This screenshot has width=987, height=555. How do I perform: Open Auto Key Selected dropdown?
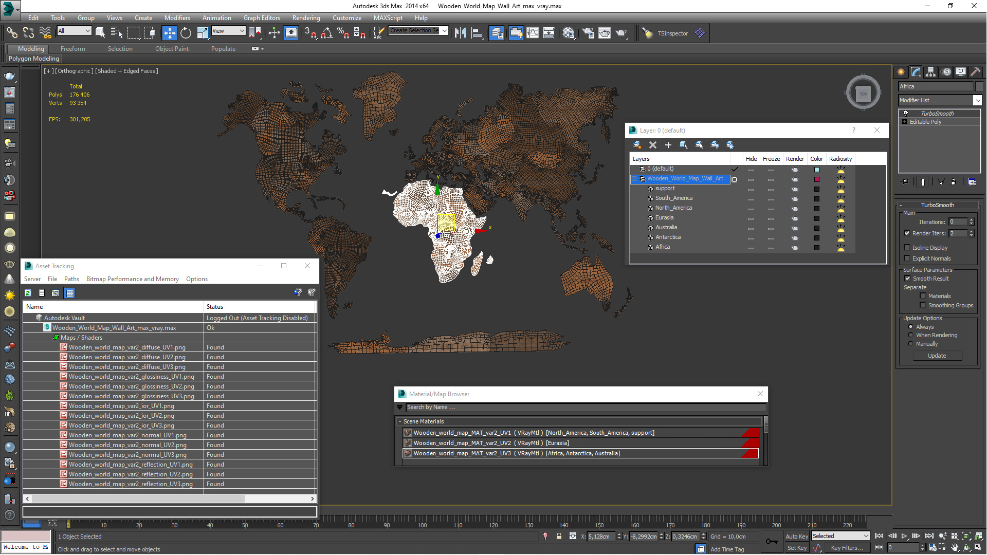(840, 536)
